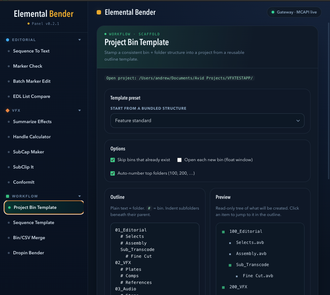Open SubCap Maker tool
330x295 pixels.
[29, 152]
